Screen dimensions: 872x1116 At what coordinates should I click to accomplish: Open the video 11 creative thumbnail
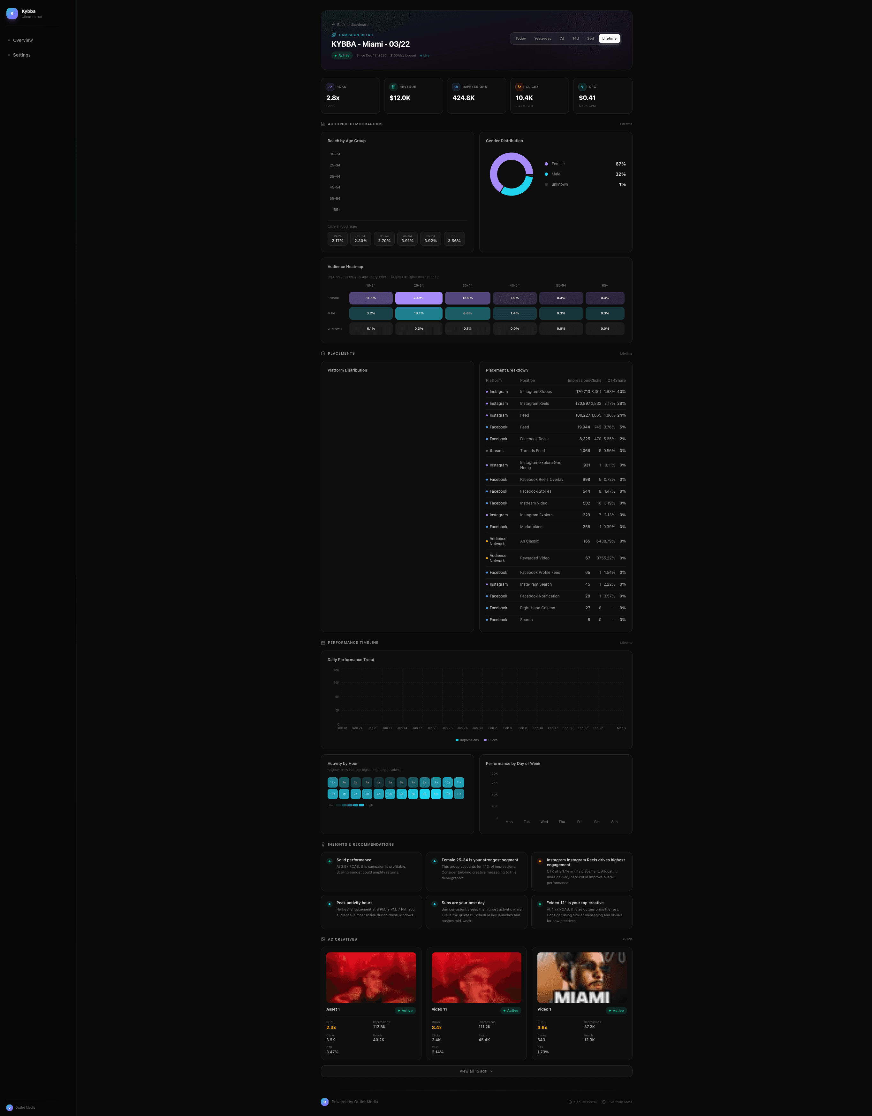[476, 978]
